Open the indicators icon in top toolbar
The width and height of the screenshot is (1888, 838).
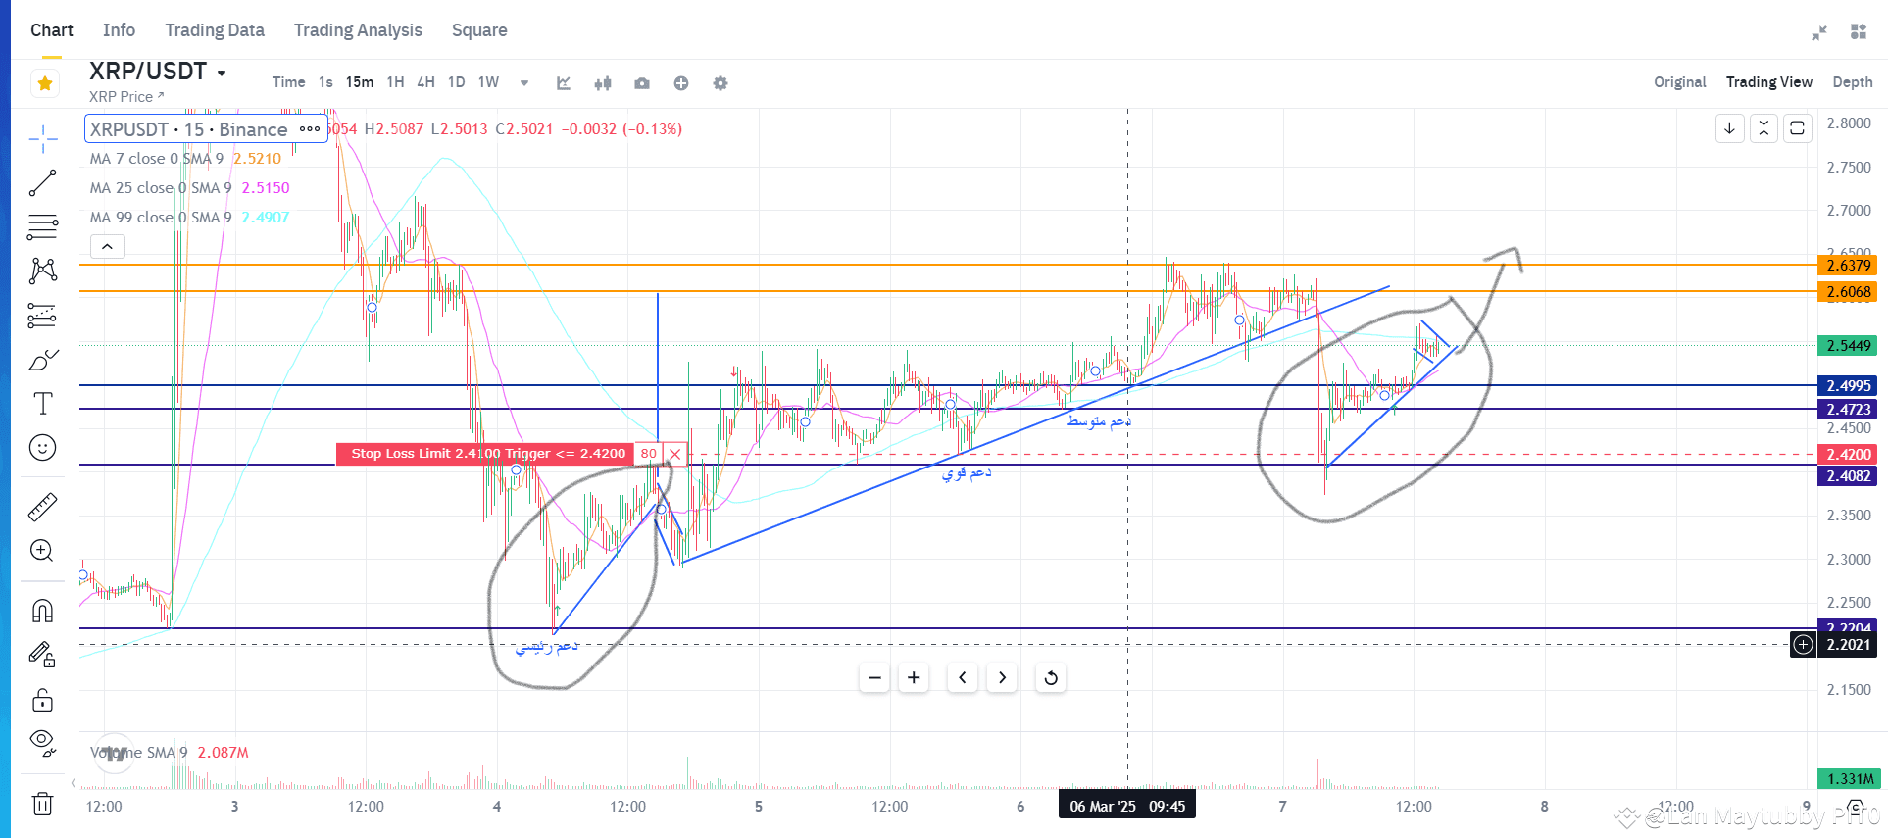[564, 83]
